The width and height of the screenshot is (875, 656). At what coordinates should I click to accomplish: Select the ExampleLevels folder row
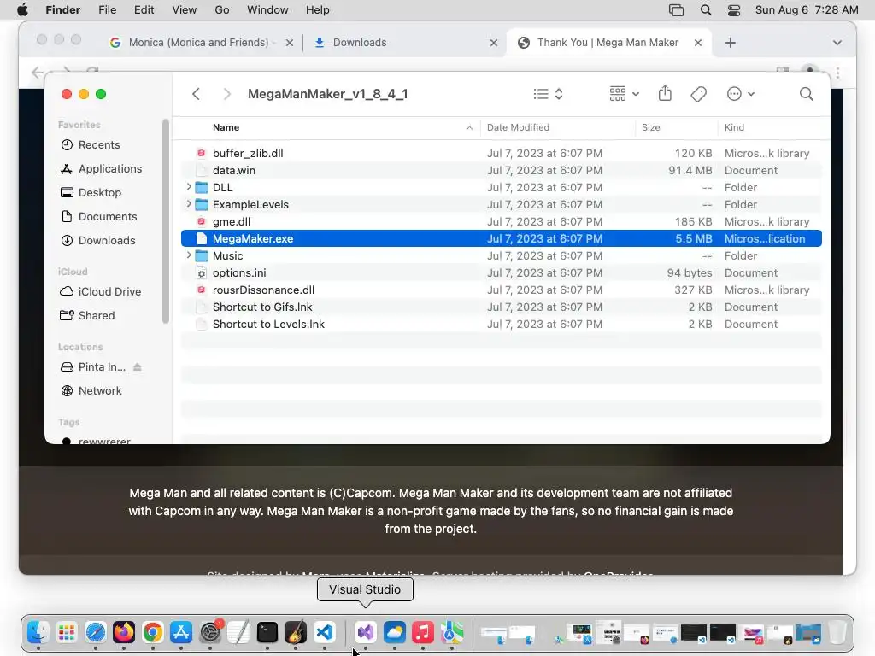(x=501, y=204)
